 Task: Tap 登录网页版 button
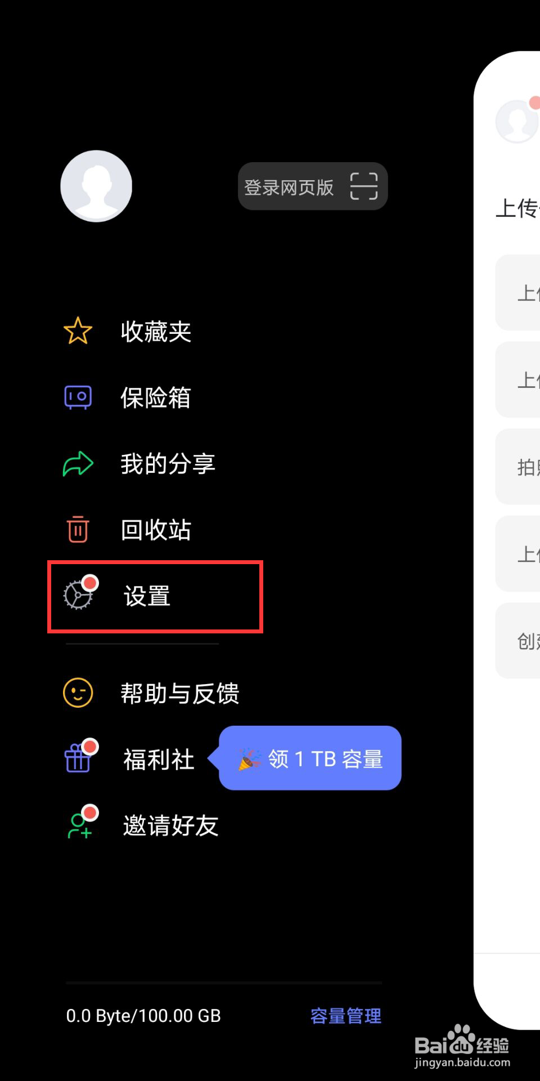point(313,186)
